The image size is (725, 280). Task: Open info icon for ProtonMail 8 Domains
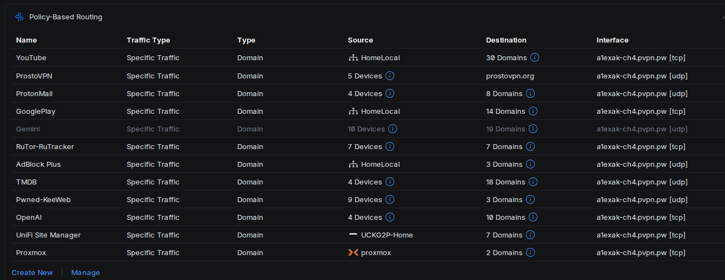click(x=530, y=93)
